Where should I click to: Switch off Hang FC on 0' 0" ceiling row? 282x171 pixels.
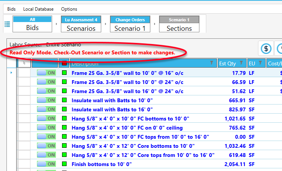[46, 128]
